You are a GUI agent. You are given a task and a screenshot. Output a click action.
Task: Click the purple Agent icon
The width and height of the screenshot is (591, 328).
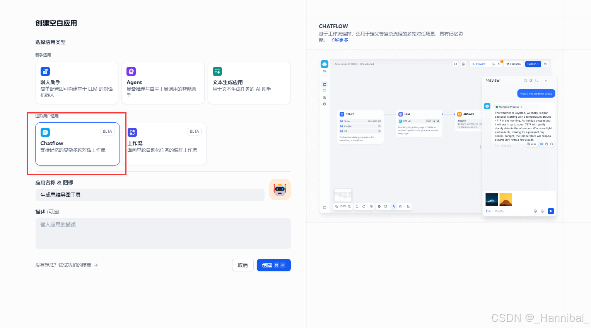(131, 71)
